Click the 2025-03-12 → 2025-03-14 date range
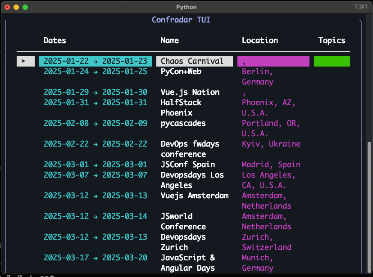The width and height of the screenshot is (373, 277). pyautogui.click(x=96, y=216)
